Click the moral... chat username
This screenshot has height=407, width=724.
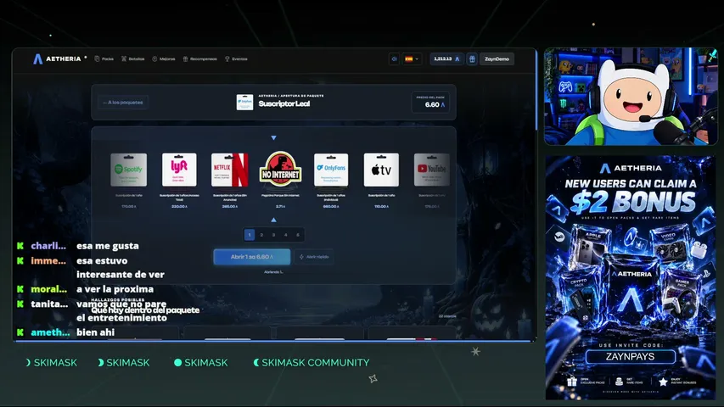(x=49, y=289)
